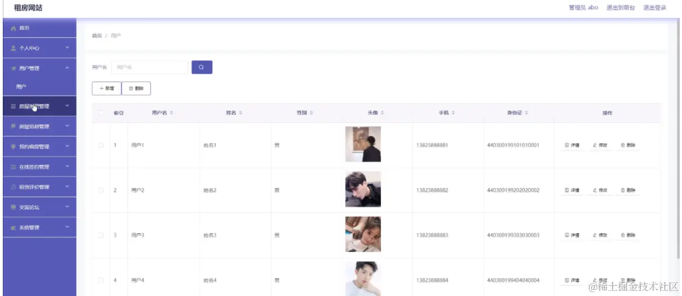Viewport: 682px width, 296px height.
Task: Open 详情 for 用户1
Action: pos(572,145)
